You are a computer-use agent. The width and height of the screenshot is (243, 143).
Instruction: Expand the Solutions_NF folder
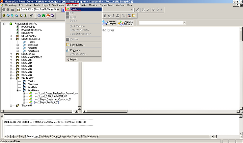[x=11, y=54]
